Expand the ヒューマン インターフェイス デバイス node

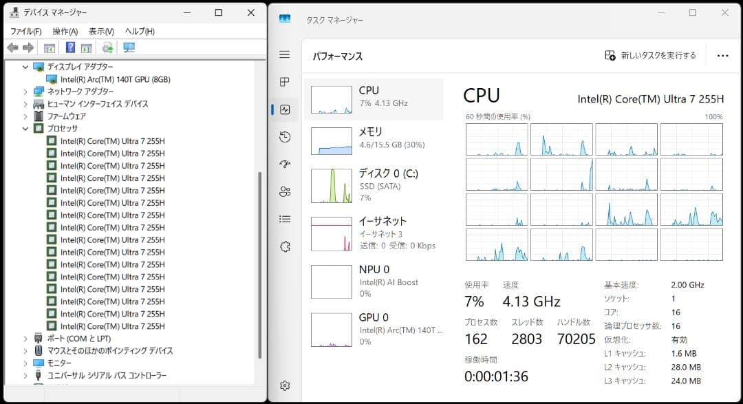pos(25,104)
